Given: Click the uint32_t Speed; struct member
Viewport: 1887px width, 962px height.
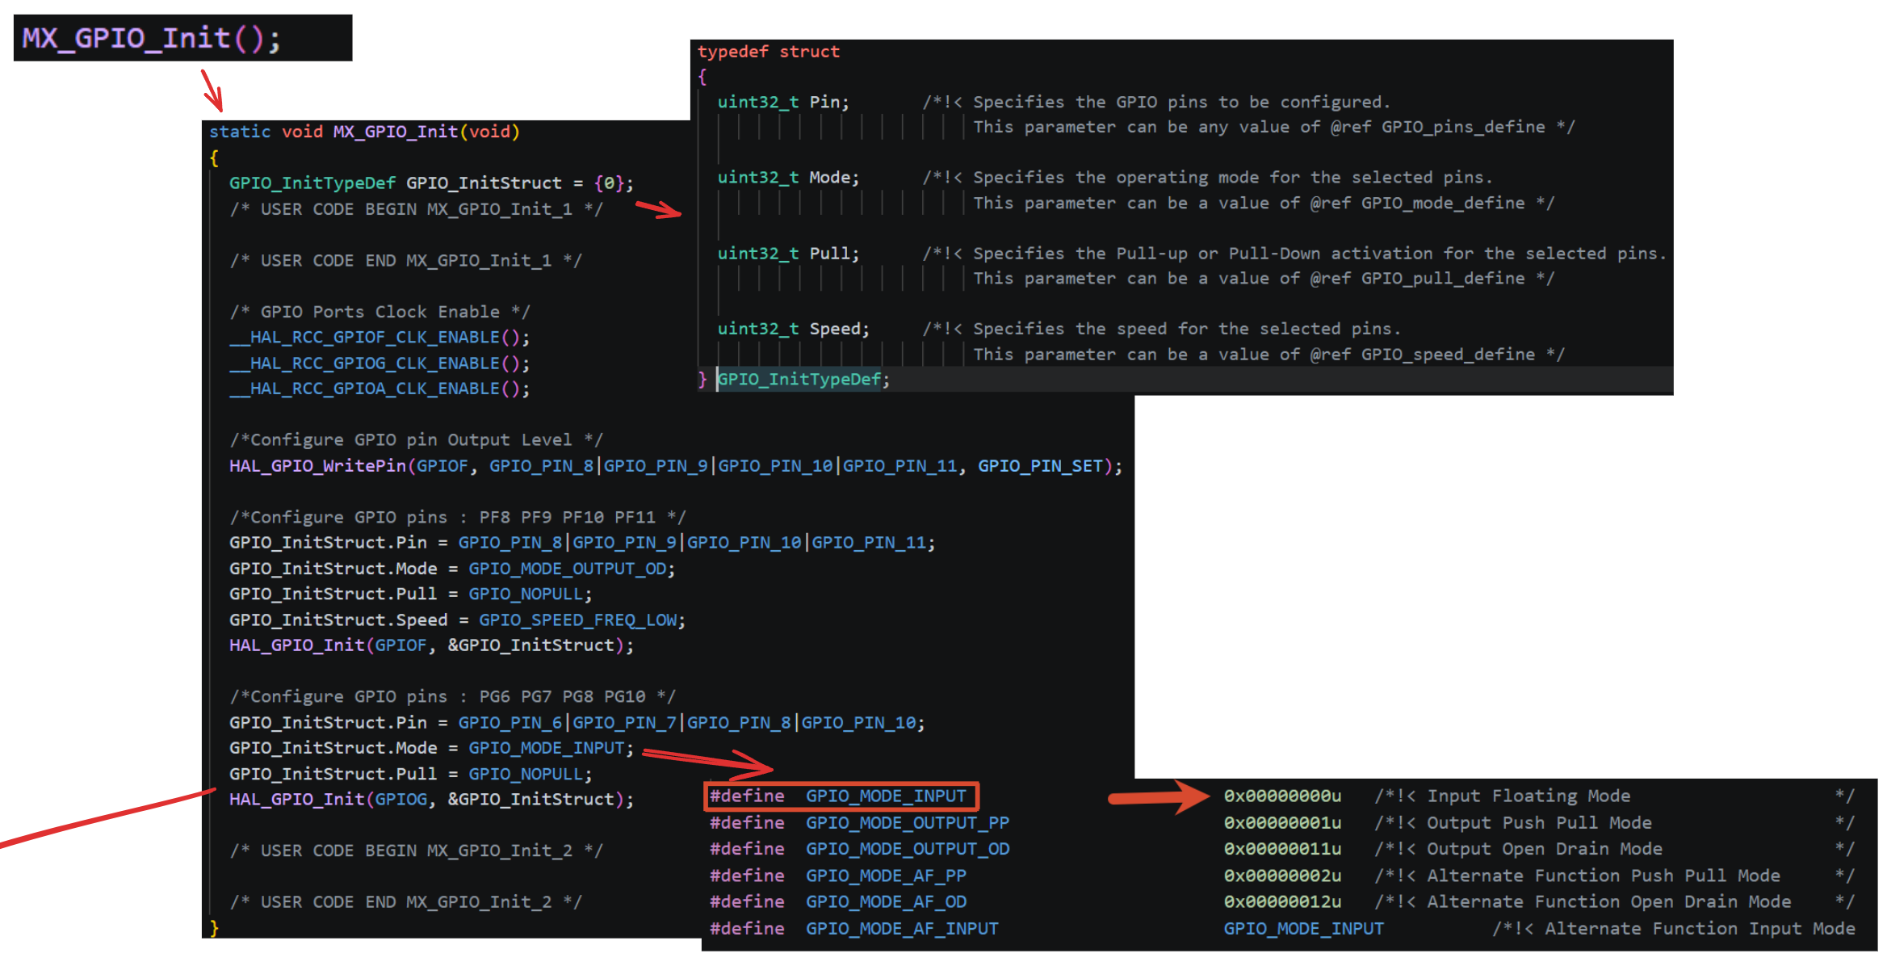Looking at the screenshot, I should point(794,330).
